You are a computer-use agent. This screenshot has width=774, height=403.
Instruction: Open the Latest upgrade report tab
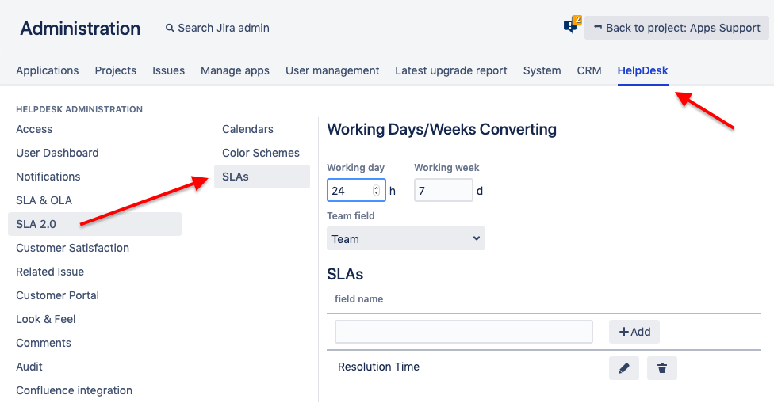[x=450, y=70]
